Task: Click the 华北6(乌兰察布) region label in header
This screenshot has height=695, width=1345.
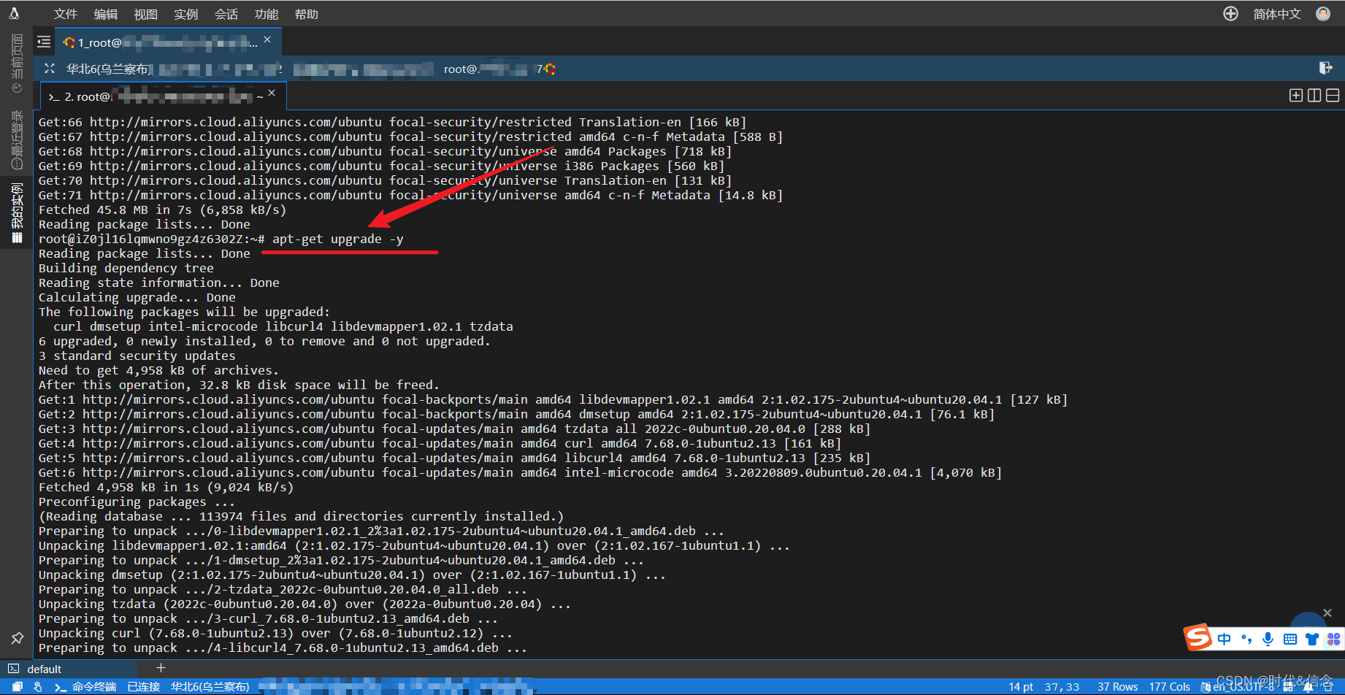Action: pos(107,69)
